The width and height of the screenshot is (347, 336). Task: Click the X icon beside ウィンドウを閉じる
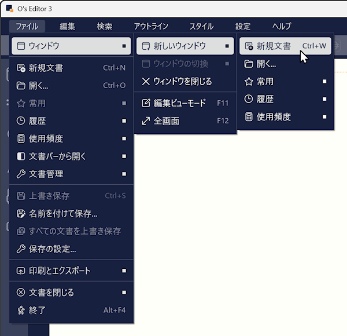click(x=146, y=82)
